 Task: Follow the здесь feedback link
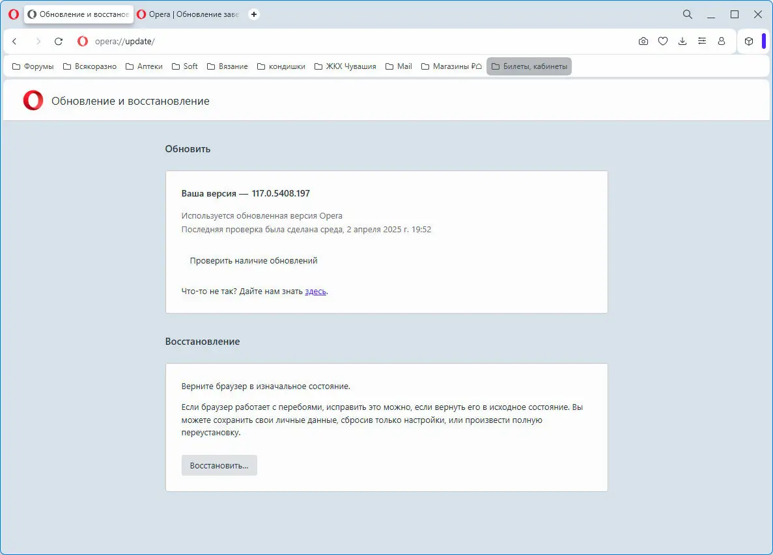[x=315, y=291]
